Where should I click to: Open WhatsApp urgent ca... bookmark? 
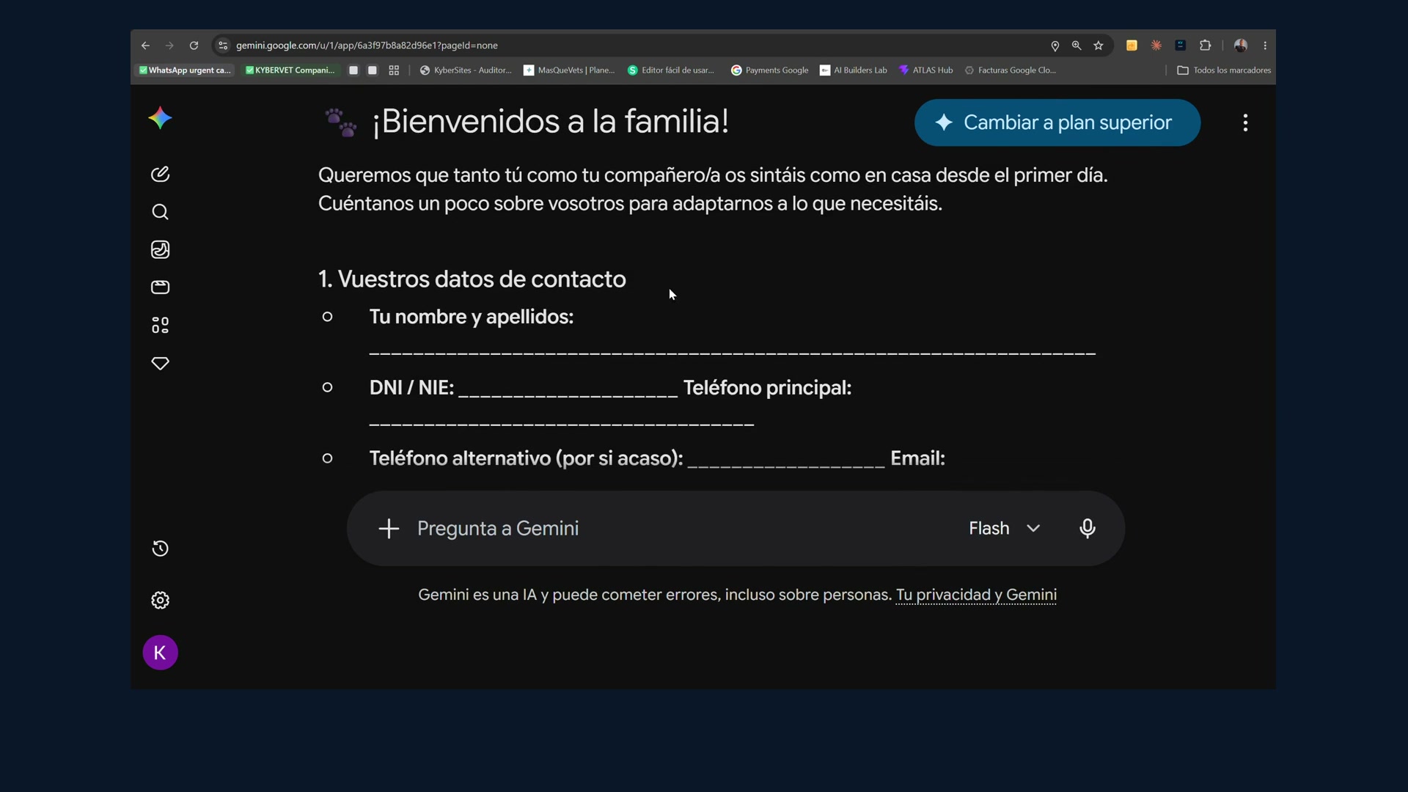[185, 70]
